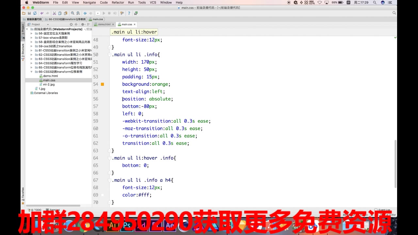The height and width of the screenshot is (235, 418).
Task: Click the Redo toolbar icon
Action: [47, 13]
